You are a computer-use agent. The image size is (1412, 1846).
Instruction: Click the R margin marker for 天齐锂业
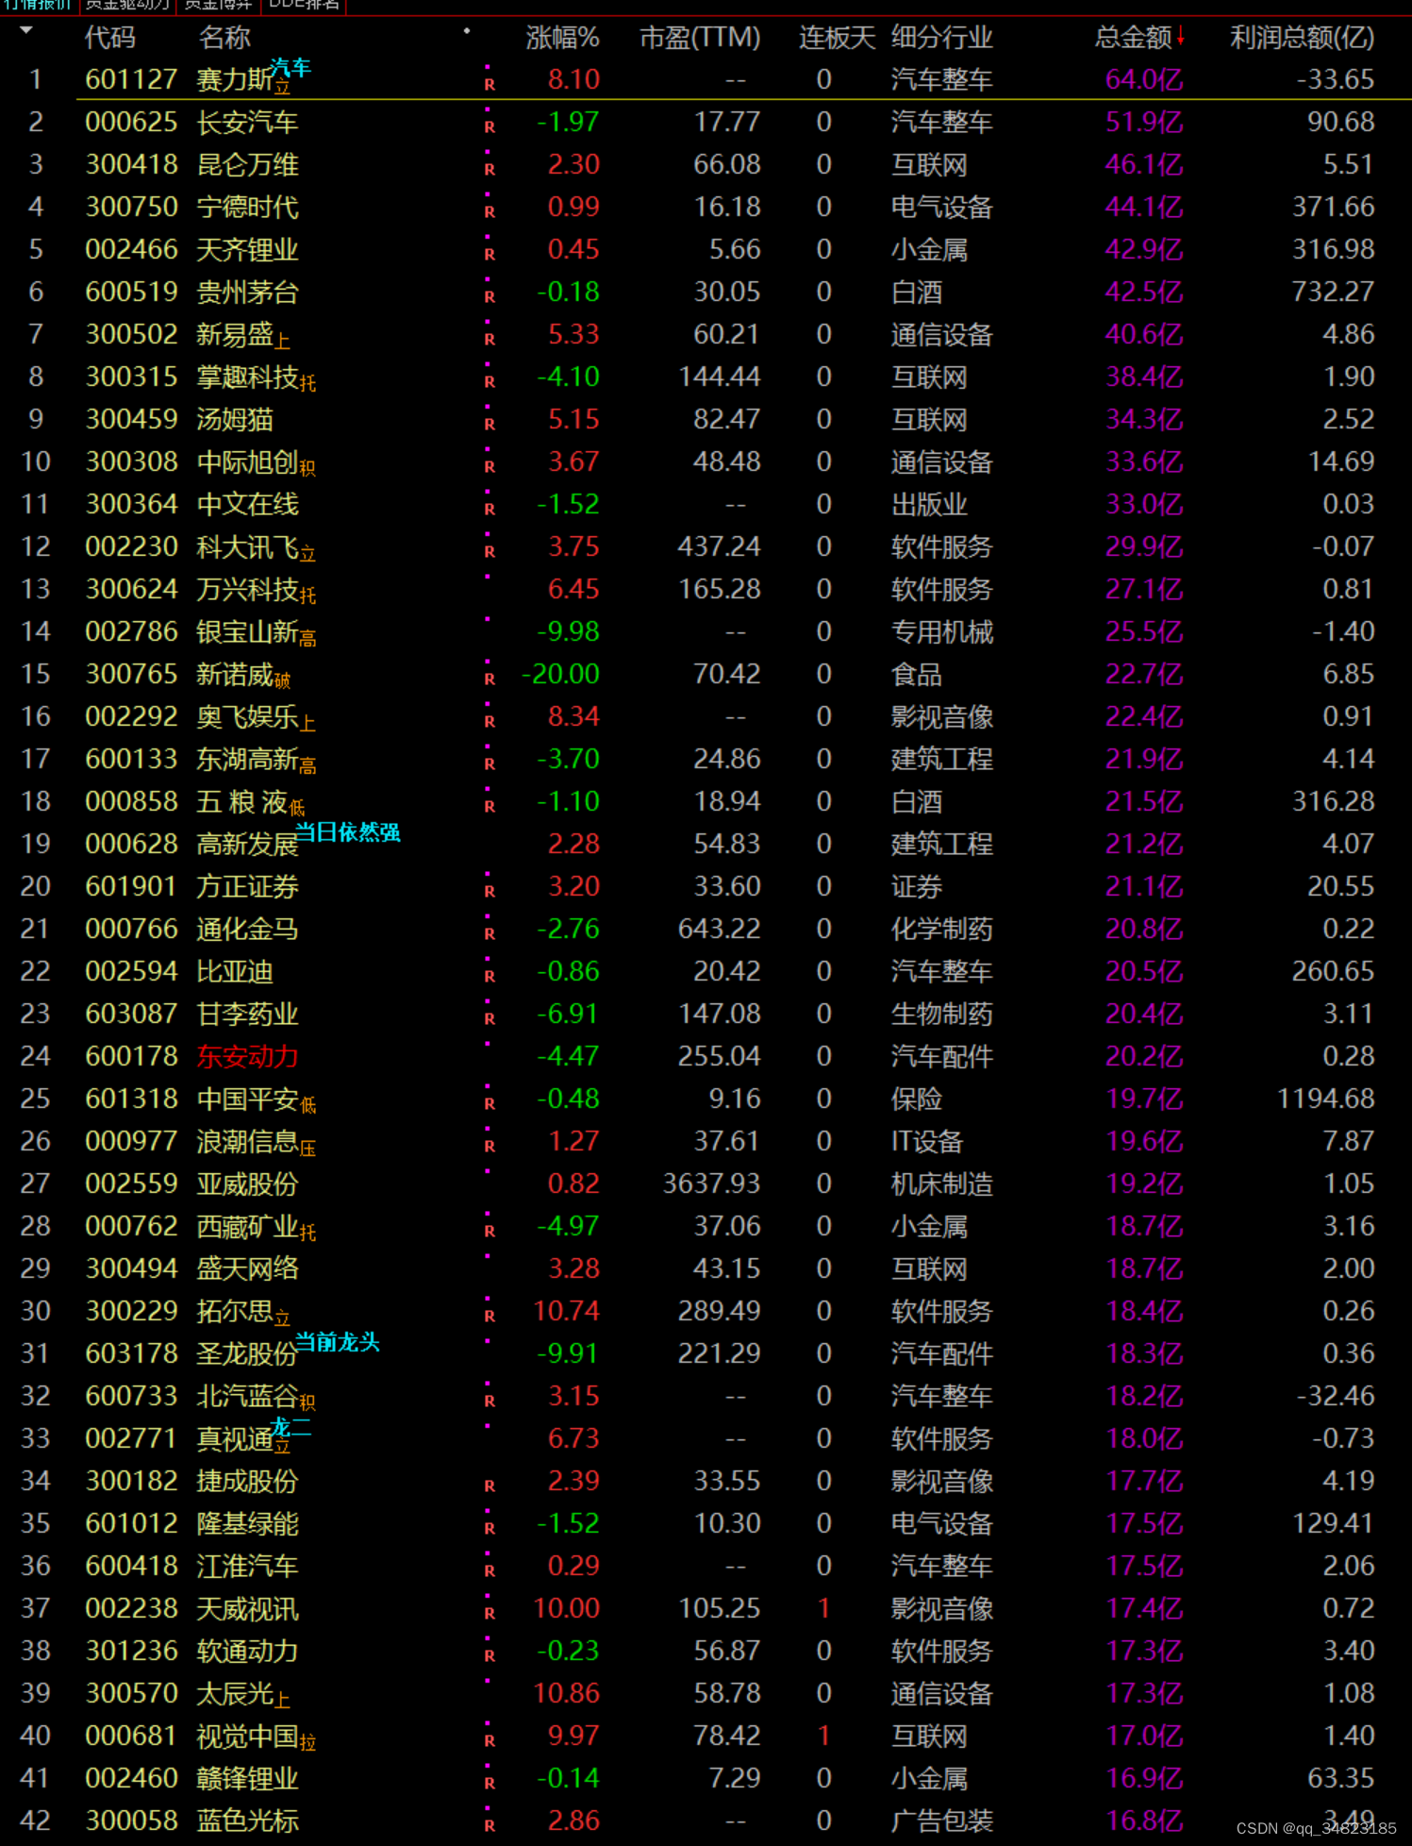(x=490, y=255)
